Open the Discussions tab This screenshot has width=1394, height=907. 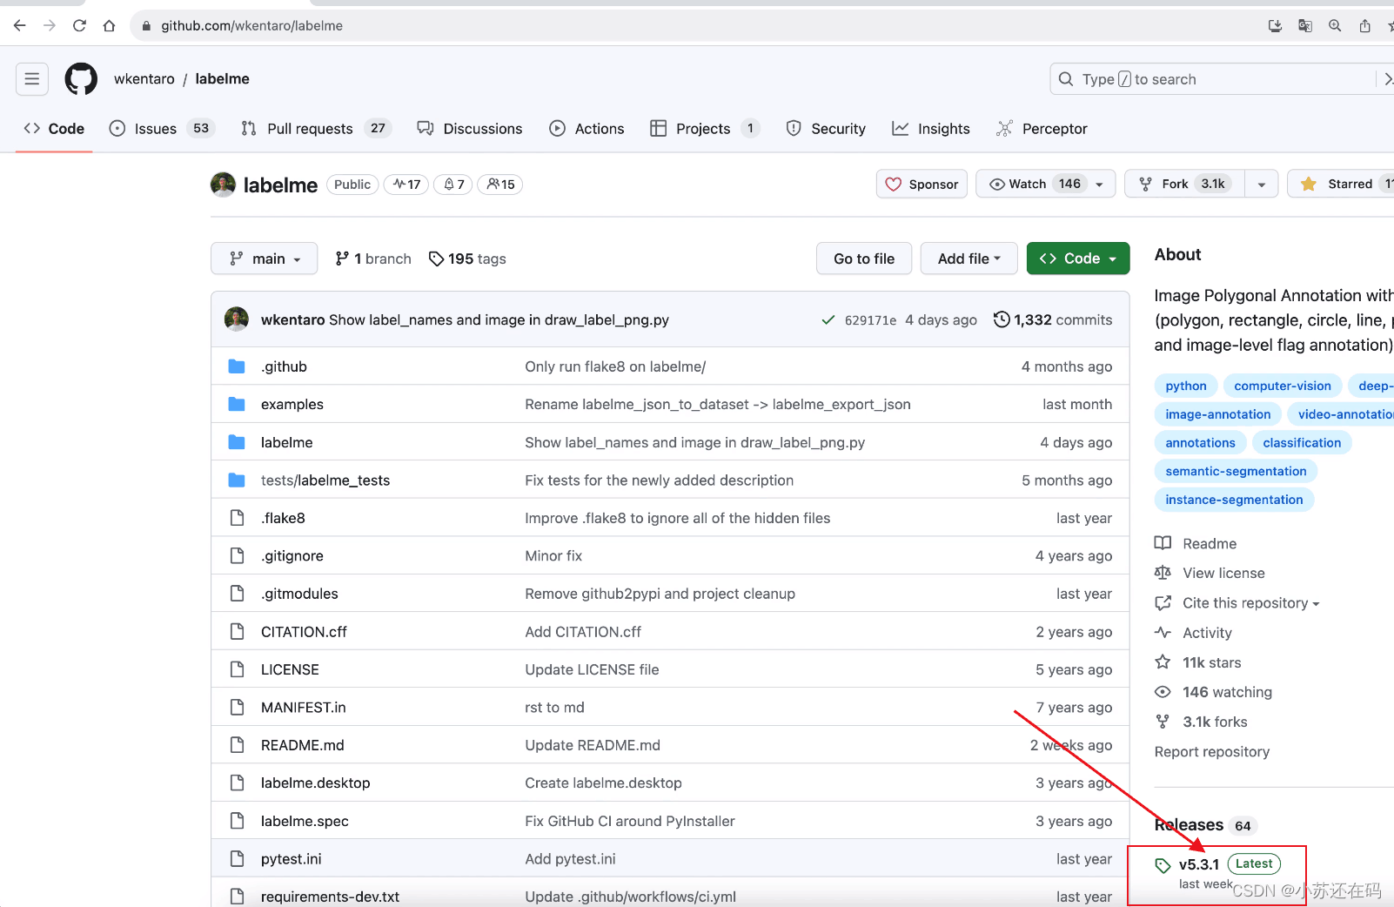pos(470,129)
